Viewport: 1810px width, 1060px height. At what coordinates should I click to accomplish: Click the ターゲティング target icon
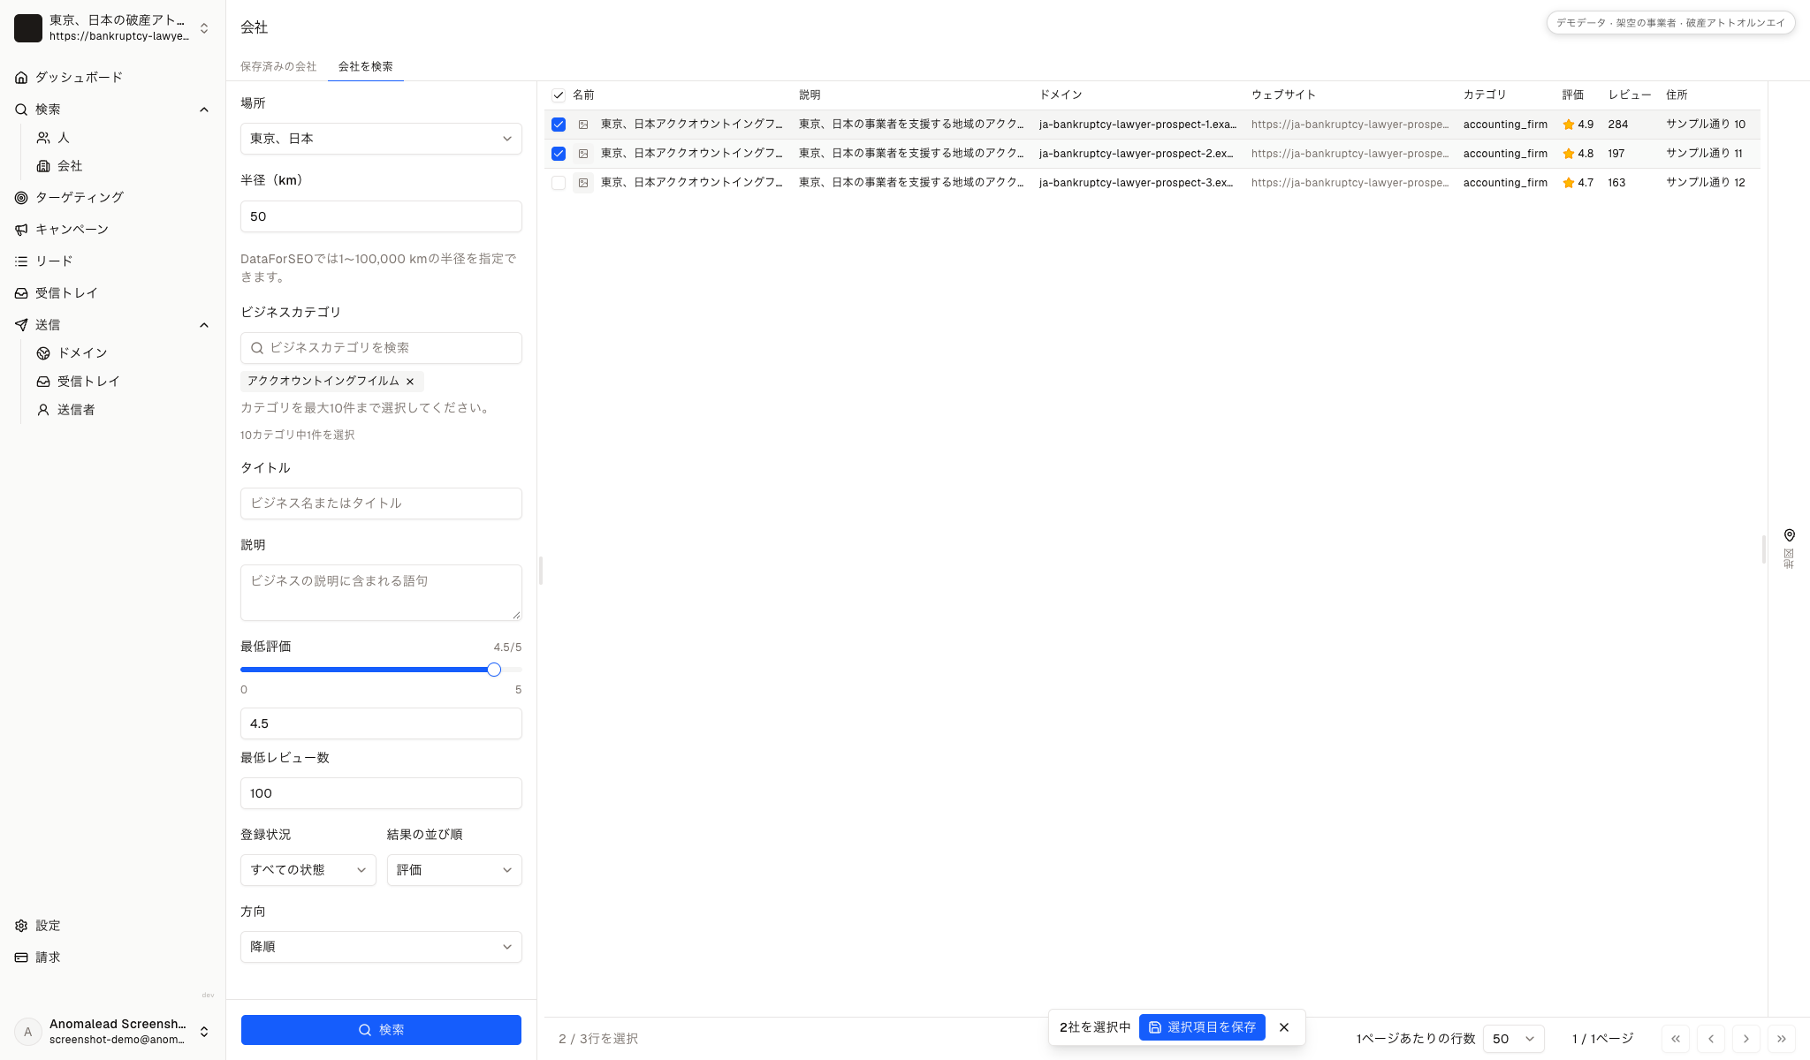coord(21,198)
